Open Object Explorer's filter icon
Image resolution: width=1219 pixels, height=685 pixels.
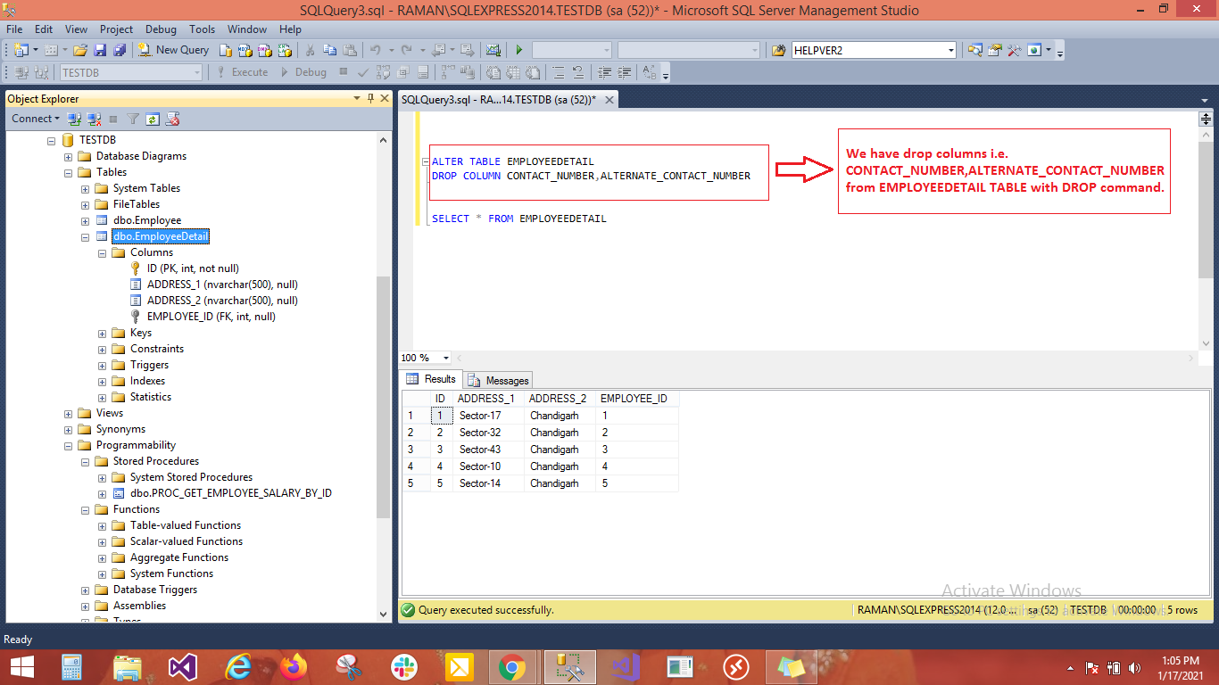click(x=133, y=119)
